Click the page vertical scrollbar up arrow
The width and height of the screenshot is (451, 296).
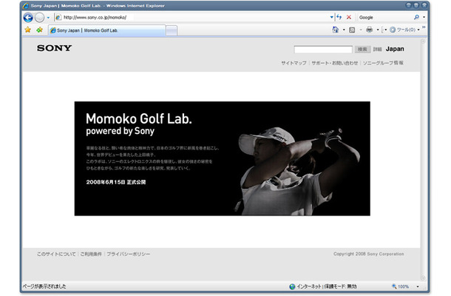pyautogui.click(x=423, y=41)
